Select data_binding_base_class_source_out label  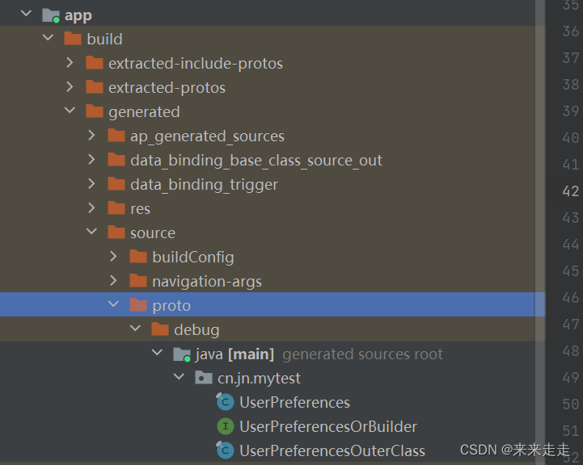pos(256,161)
